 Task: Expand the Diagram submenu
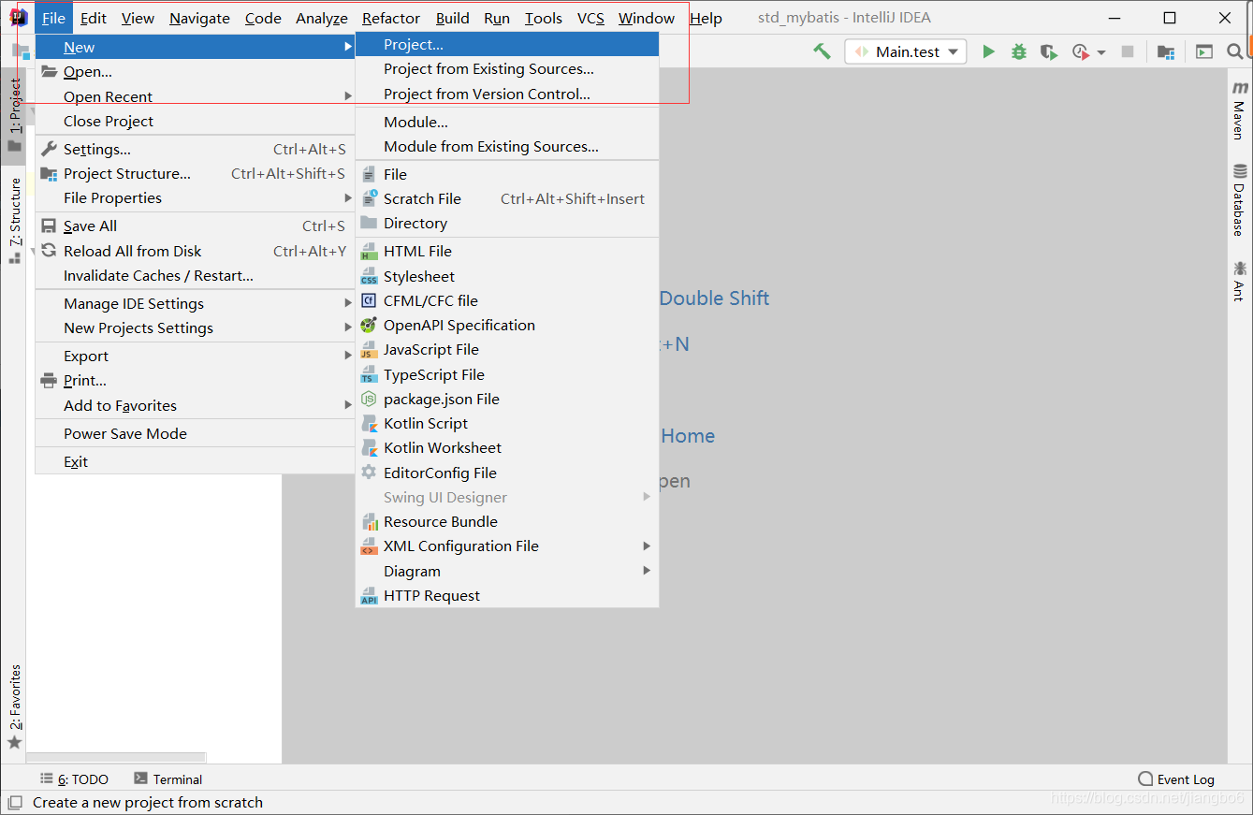click(507, 571)
